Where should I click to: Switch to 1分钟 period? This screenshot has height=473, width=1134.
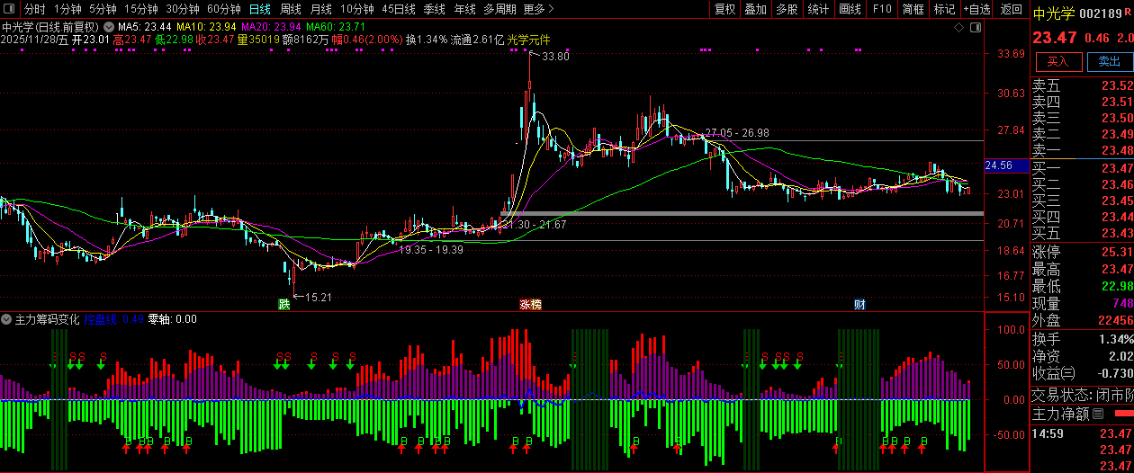(x=67, y=9)
